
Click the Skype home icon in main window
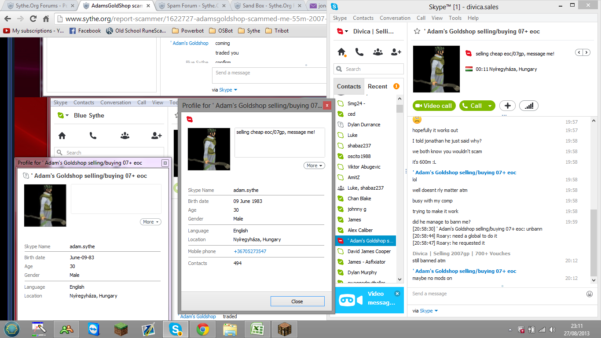(341, 52)
